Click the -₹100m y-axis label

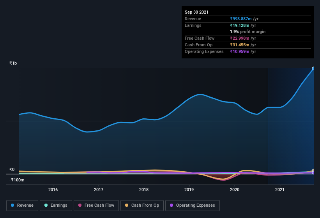point(17,180)
